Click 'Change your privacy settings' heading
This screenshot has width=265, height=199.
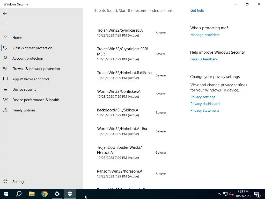point(215,77)
